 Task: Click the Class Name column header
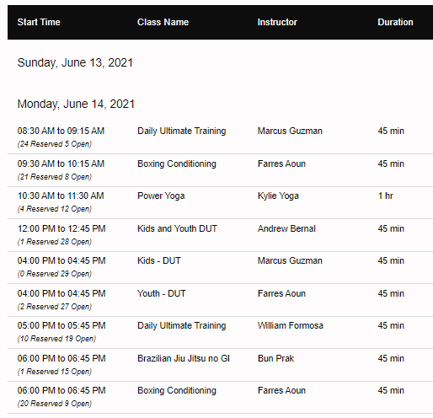163,22
